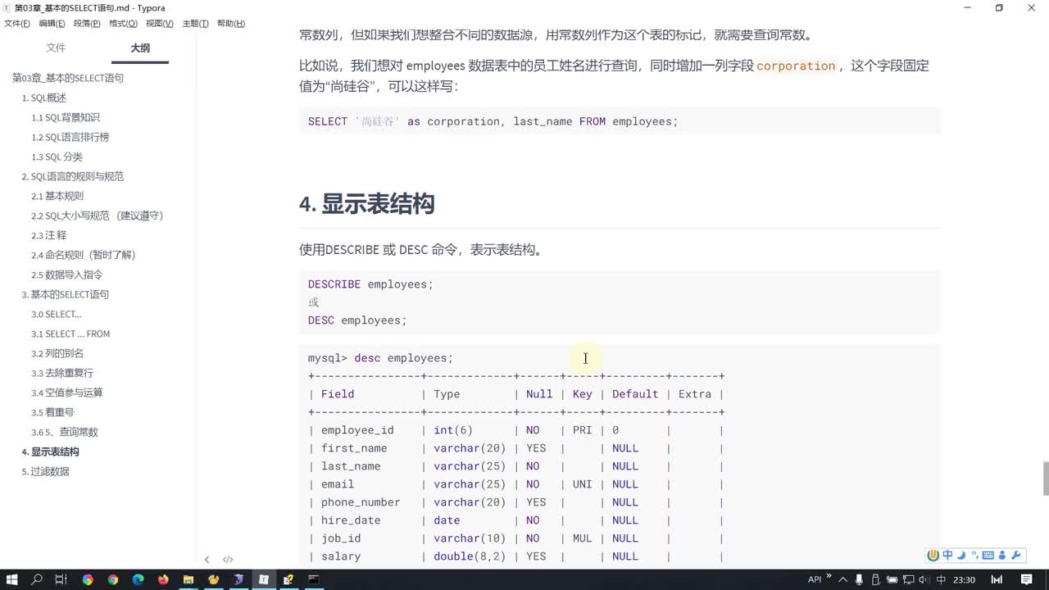This screenshot has width=1049, height=590.
Task: Open the Windows Start menu
Action: coord(12,579)
